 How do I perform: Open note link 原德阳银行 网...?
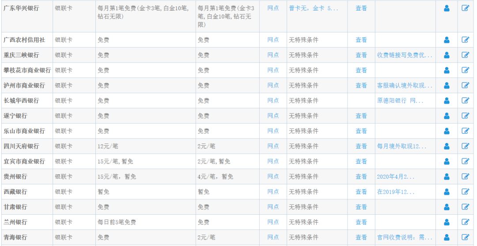click(400, 101)
